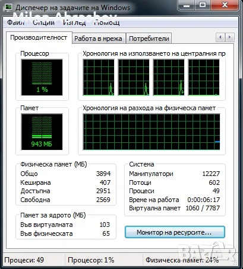
Task: Click the Процеси value 49 in Система
Action: tap(216, 191)
